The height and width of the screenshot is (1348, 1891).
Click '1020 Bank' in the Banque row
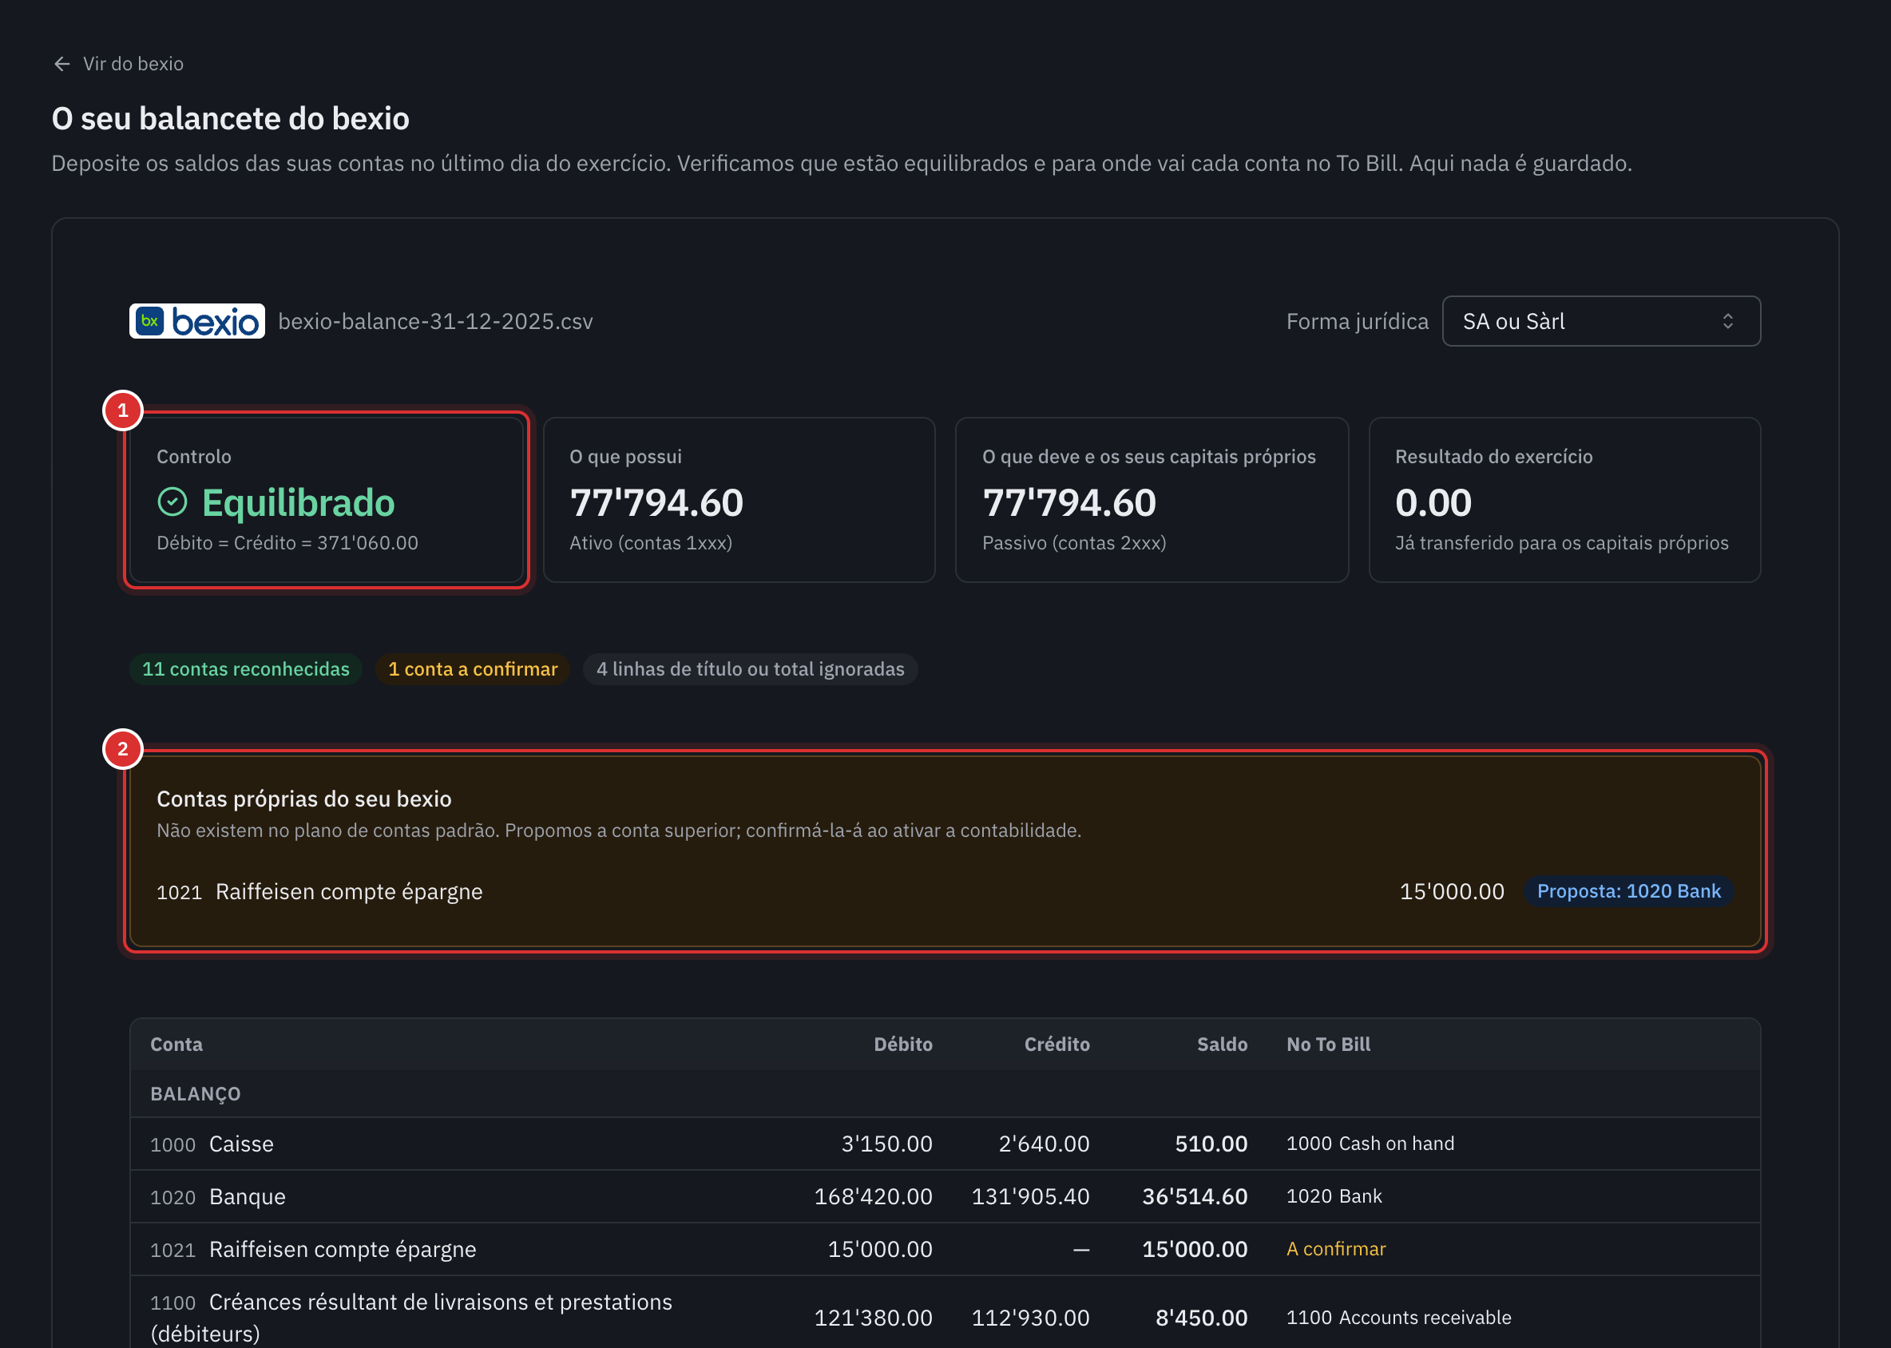click(x=1333, y=1196)
